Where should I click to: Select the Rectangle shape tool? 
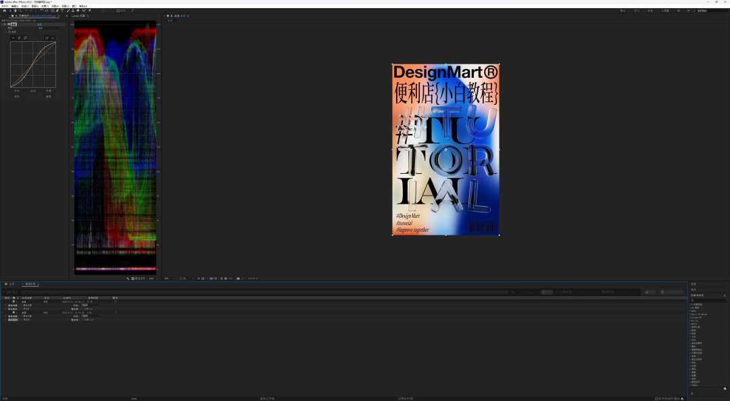pyautogui.click(x=53, y=11)
